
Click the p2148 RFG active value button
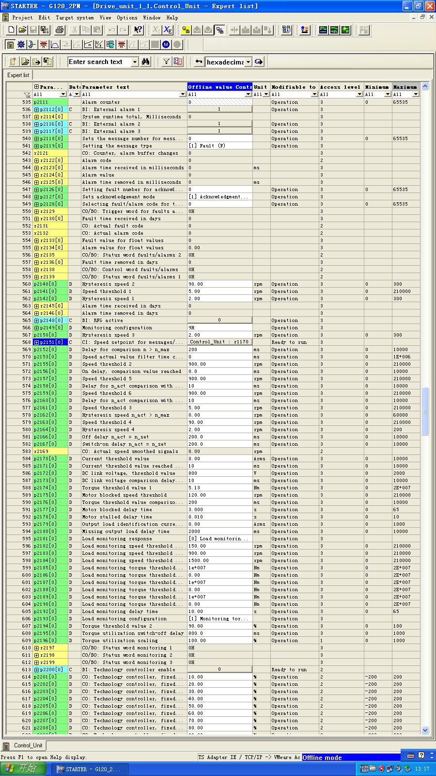tap(219, 321)
